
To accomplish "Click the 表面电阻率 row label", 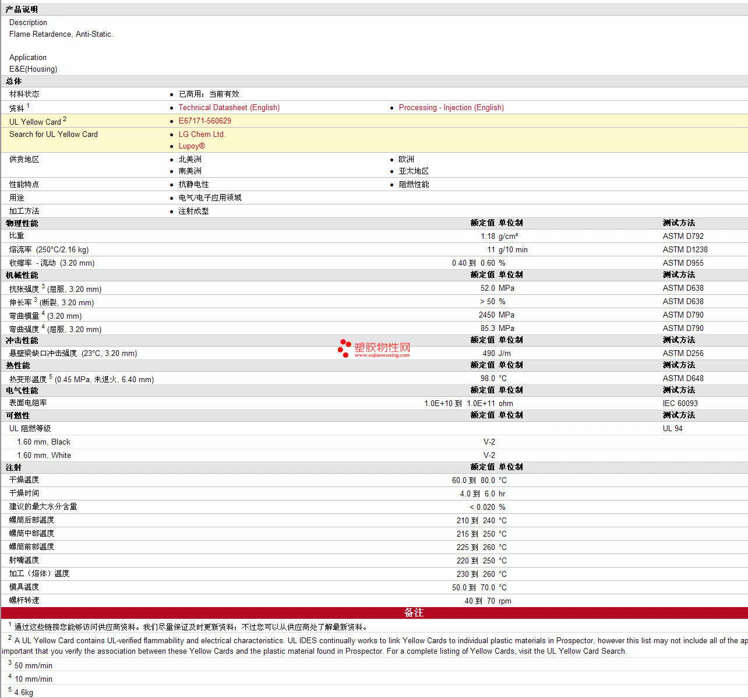I will click(x=28, y=403).
